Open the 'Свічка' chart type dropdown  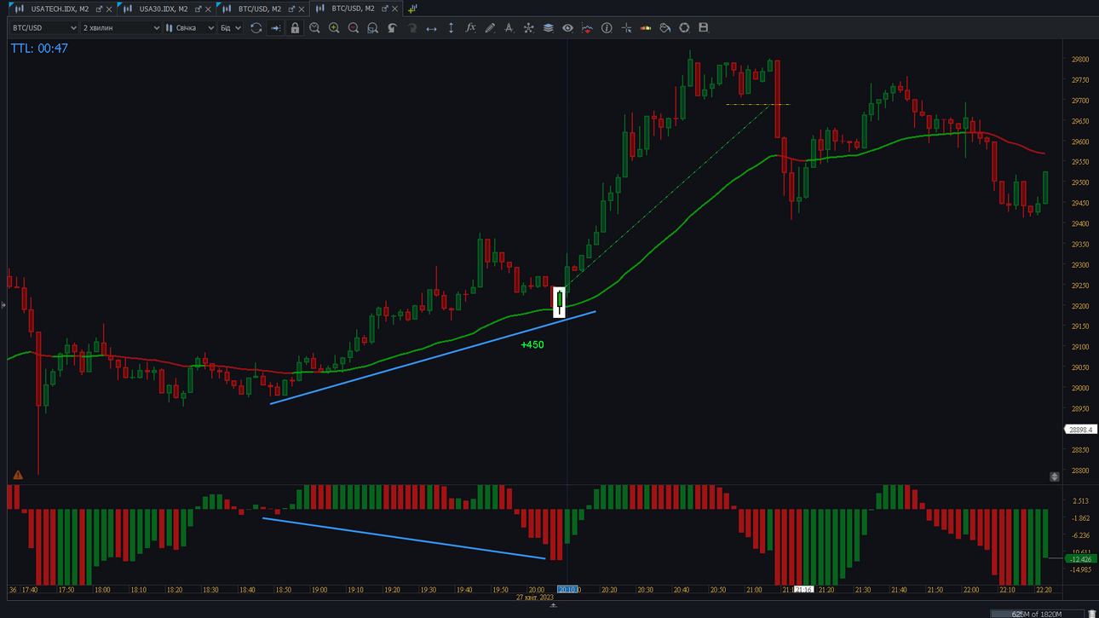point(190,28)
